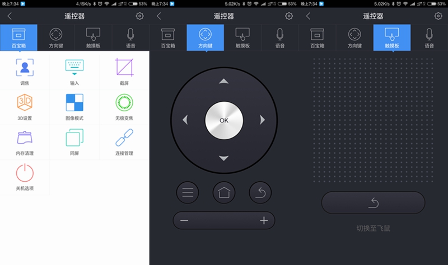
Task: Select 图像模式 image mode
Action: (74, 107)
